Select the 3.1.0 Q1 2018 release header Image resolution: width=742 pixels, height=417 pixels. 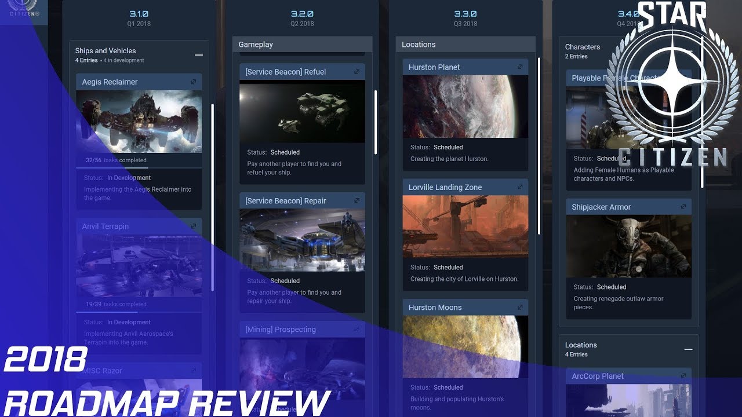[139, 19]
